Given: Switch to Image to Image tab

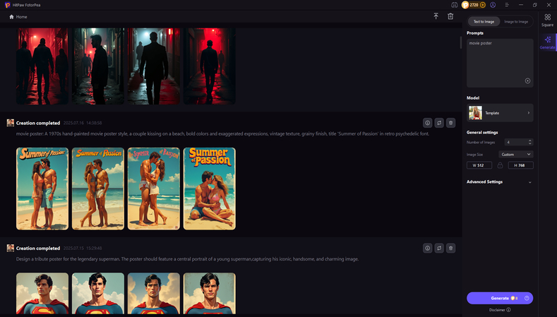Looking at the screenshot, I should click(x=516, y=22).
